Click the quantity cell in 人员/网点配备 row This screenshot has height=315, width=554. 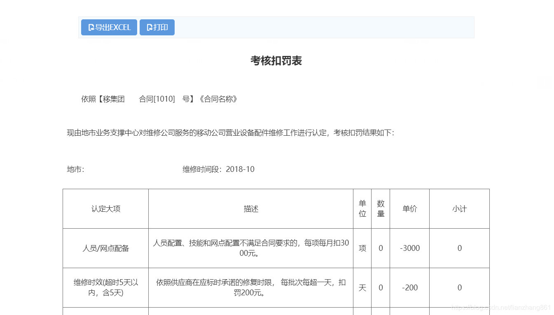381,248
